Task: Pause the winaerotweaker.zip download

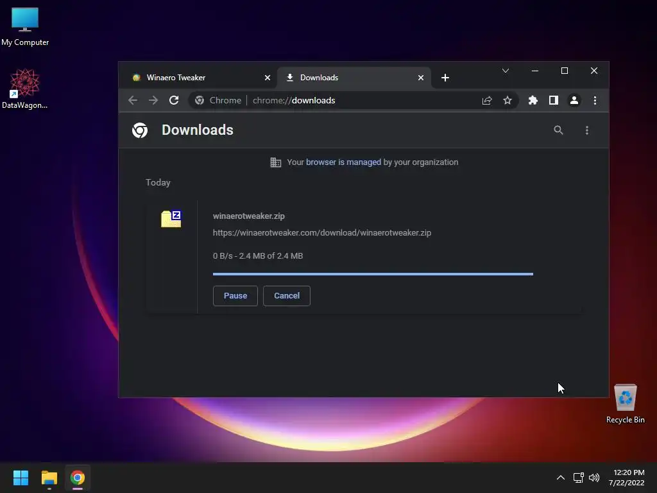Action: pyautogui.click(x=235, y=295)
